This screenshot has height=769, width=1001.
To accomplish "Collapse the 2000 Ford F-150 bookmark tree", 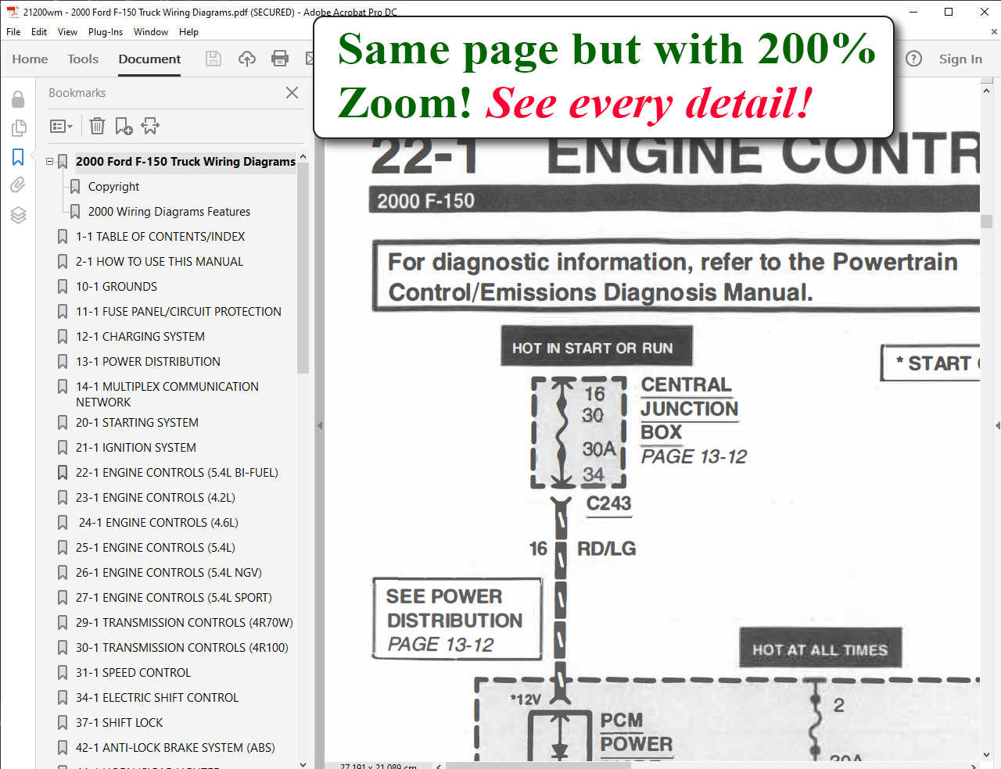I will tap(50, 162).
